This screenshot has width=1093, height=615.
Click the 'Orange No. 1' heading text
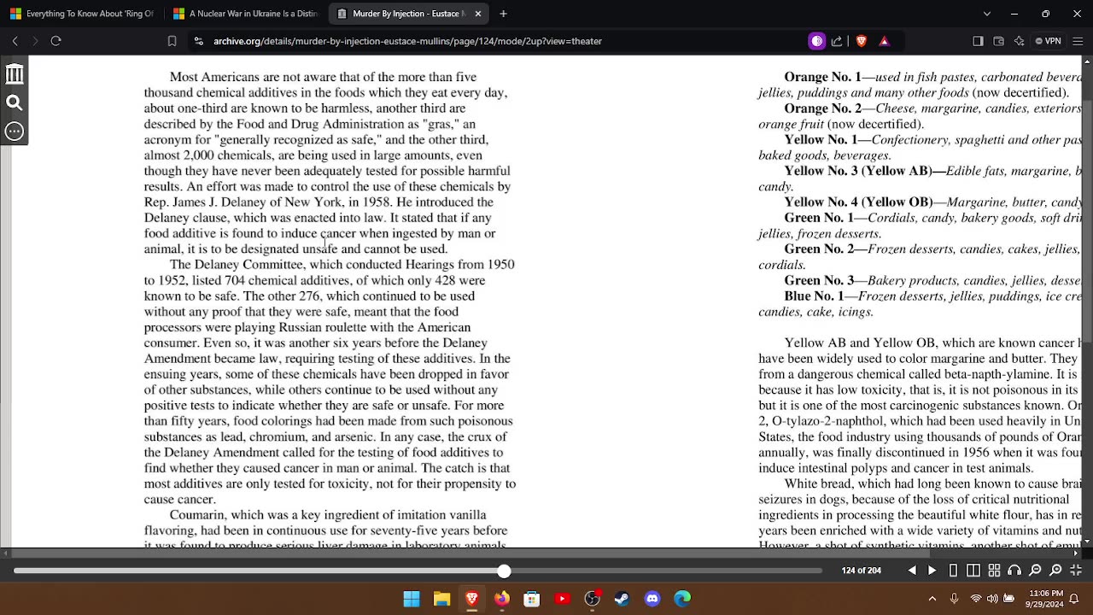tap(822, 77)
